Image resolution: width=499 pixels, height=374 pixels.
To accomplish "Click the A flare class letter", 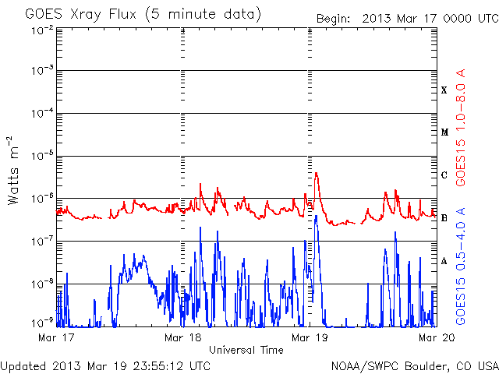I will [444, 261].
